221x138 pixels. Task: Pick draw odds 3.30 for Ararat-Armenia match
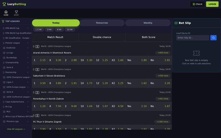55,60
